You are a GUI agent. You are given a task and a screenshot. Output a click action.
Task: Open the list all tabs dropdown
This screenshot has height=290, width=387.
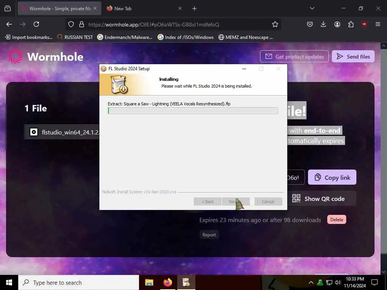pyautogui.click(x=312, y=8)
